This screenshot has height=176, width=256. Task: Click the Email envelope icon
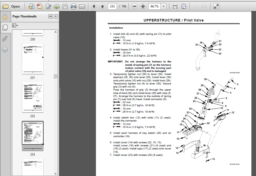pyautogui.click(x=82, y=6)
